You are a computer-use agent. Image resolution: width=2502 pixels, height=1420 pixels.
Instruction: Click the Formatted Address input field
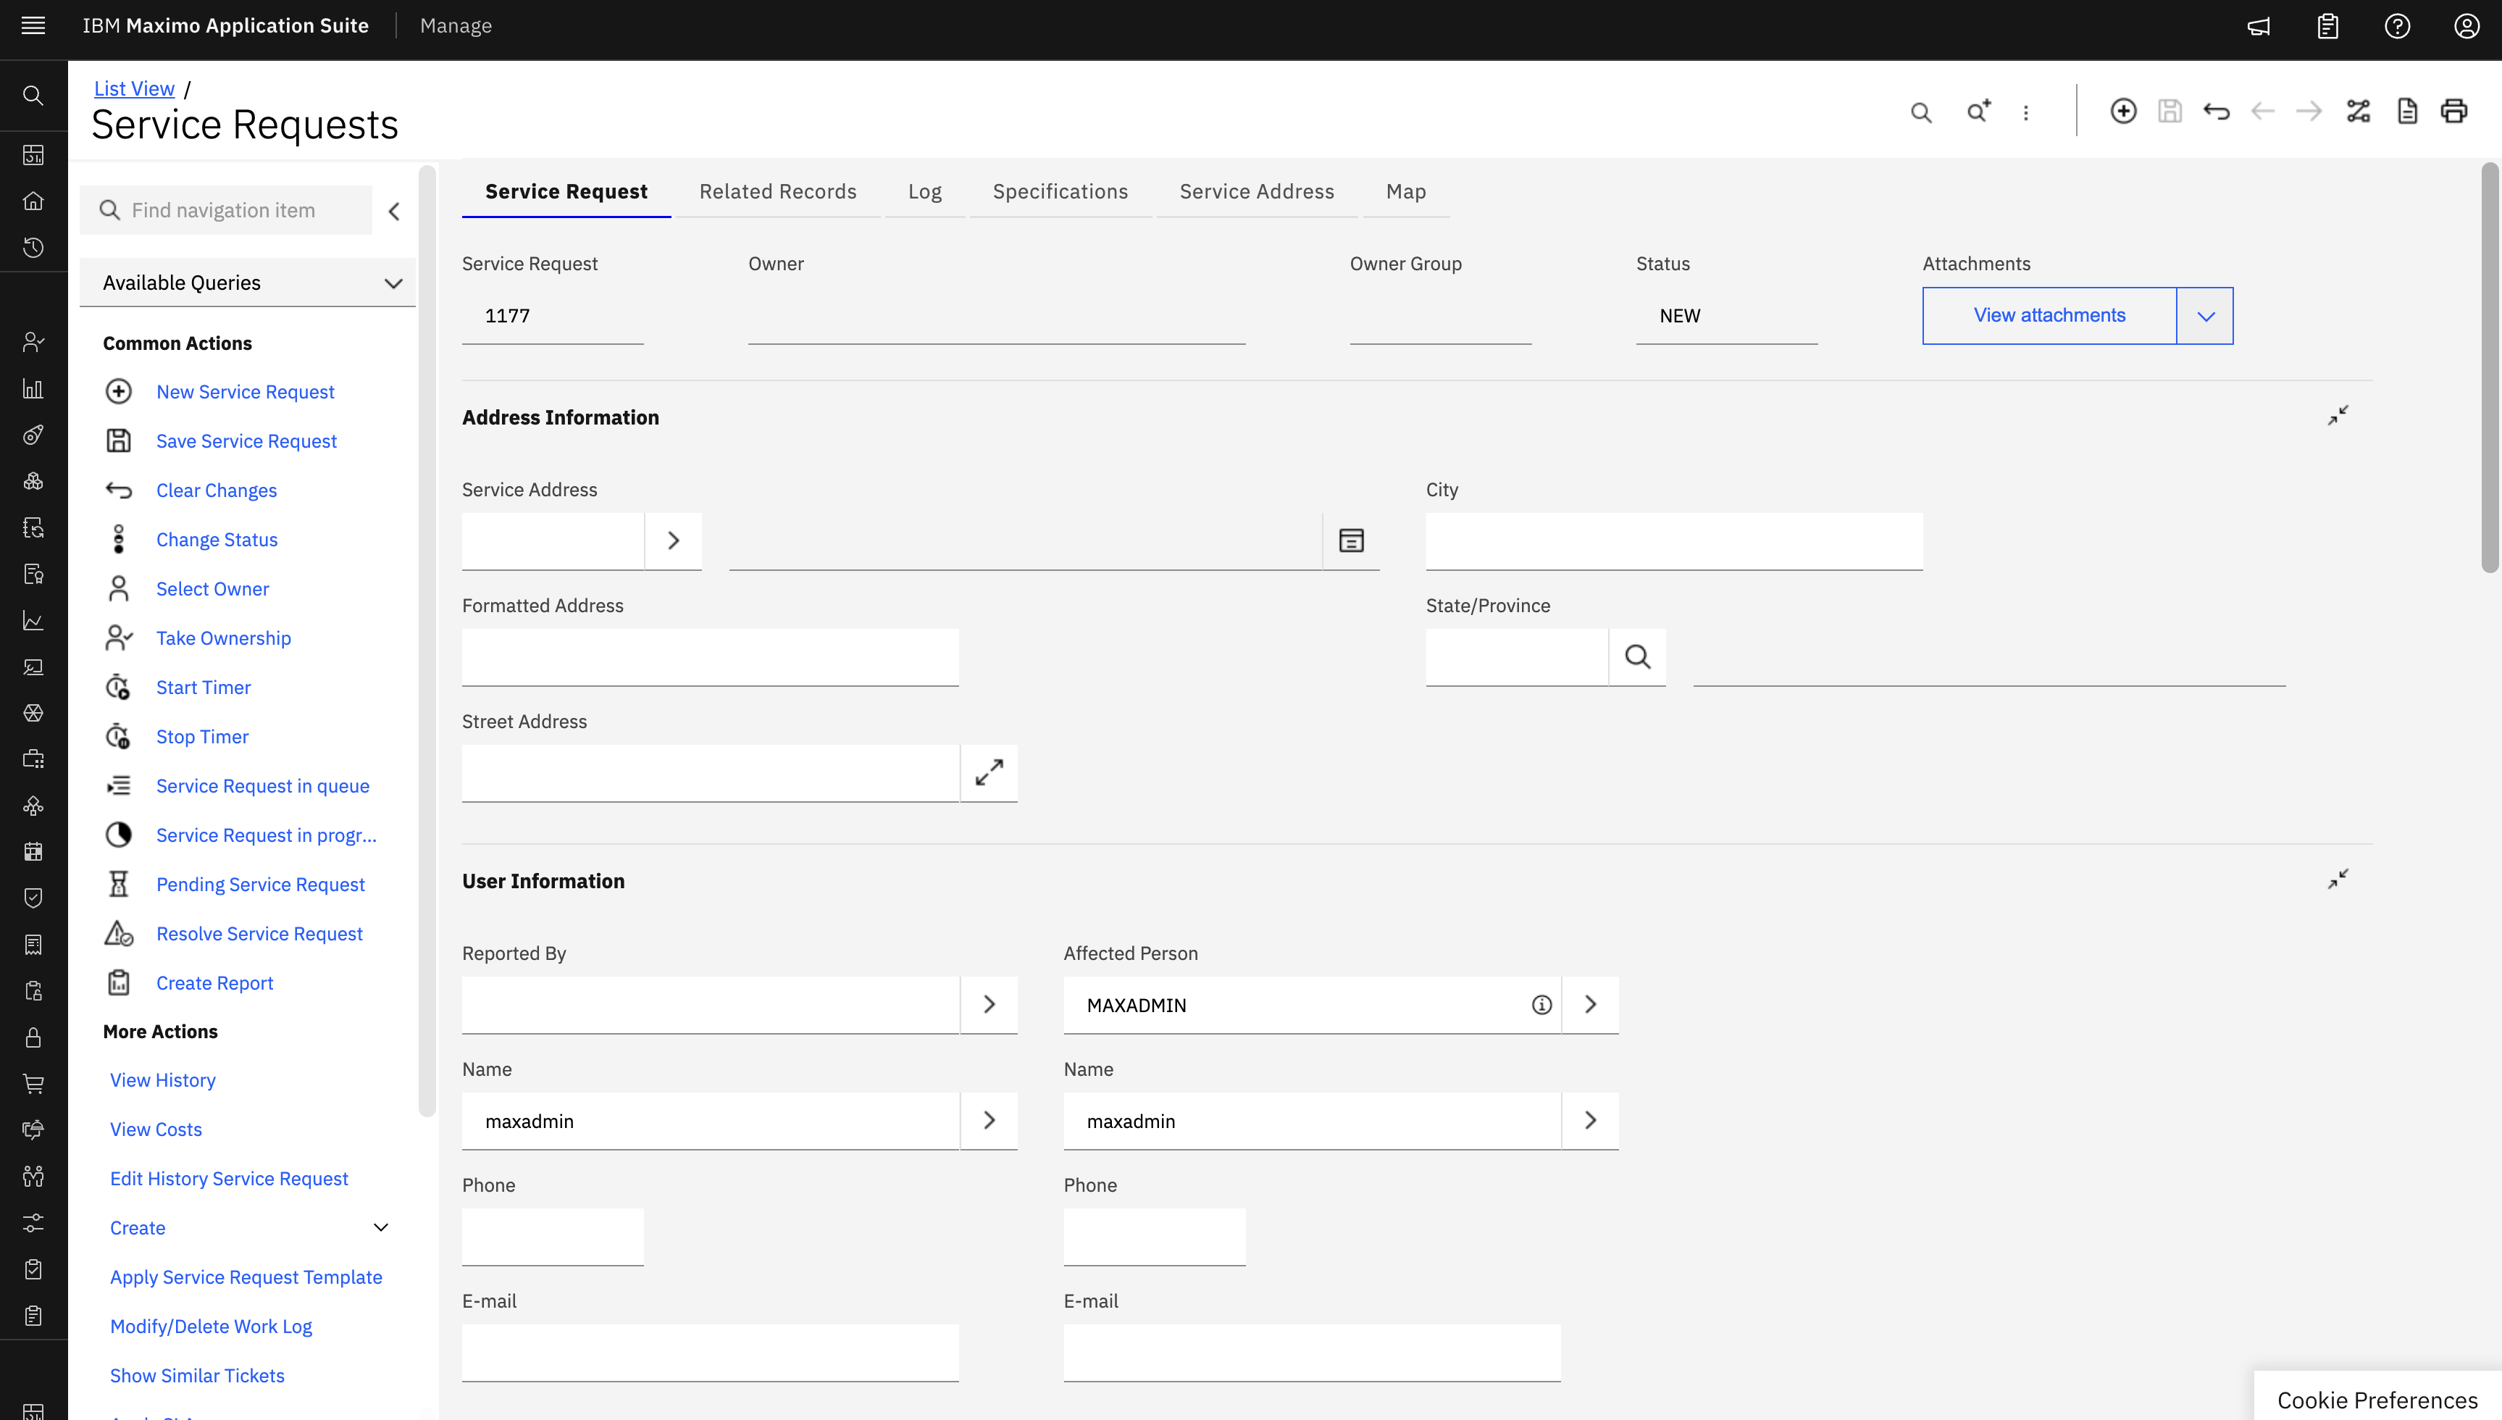coord(711,657)
